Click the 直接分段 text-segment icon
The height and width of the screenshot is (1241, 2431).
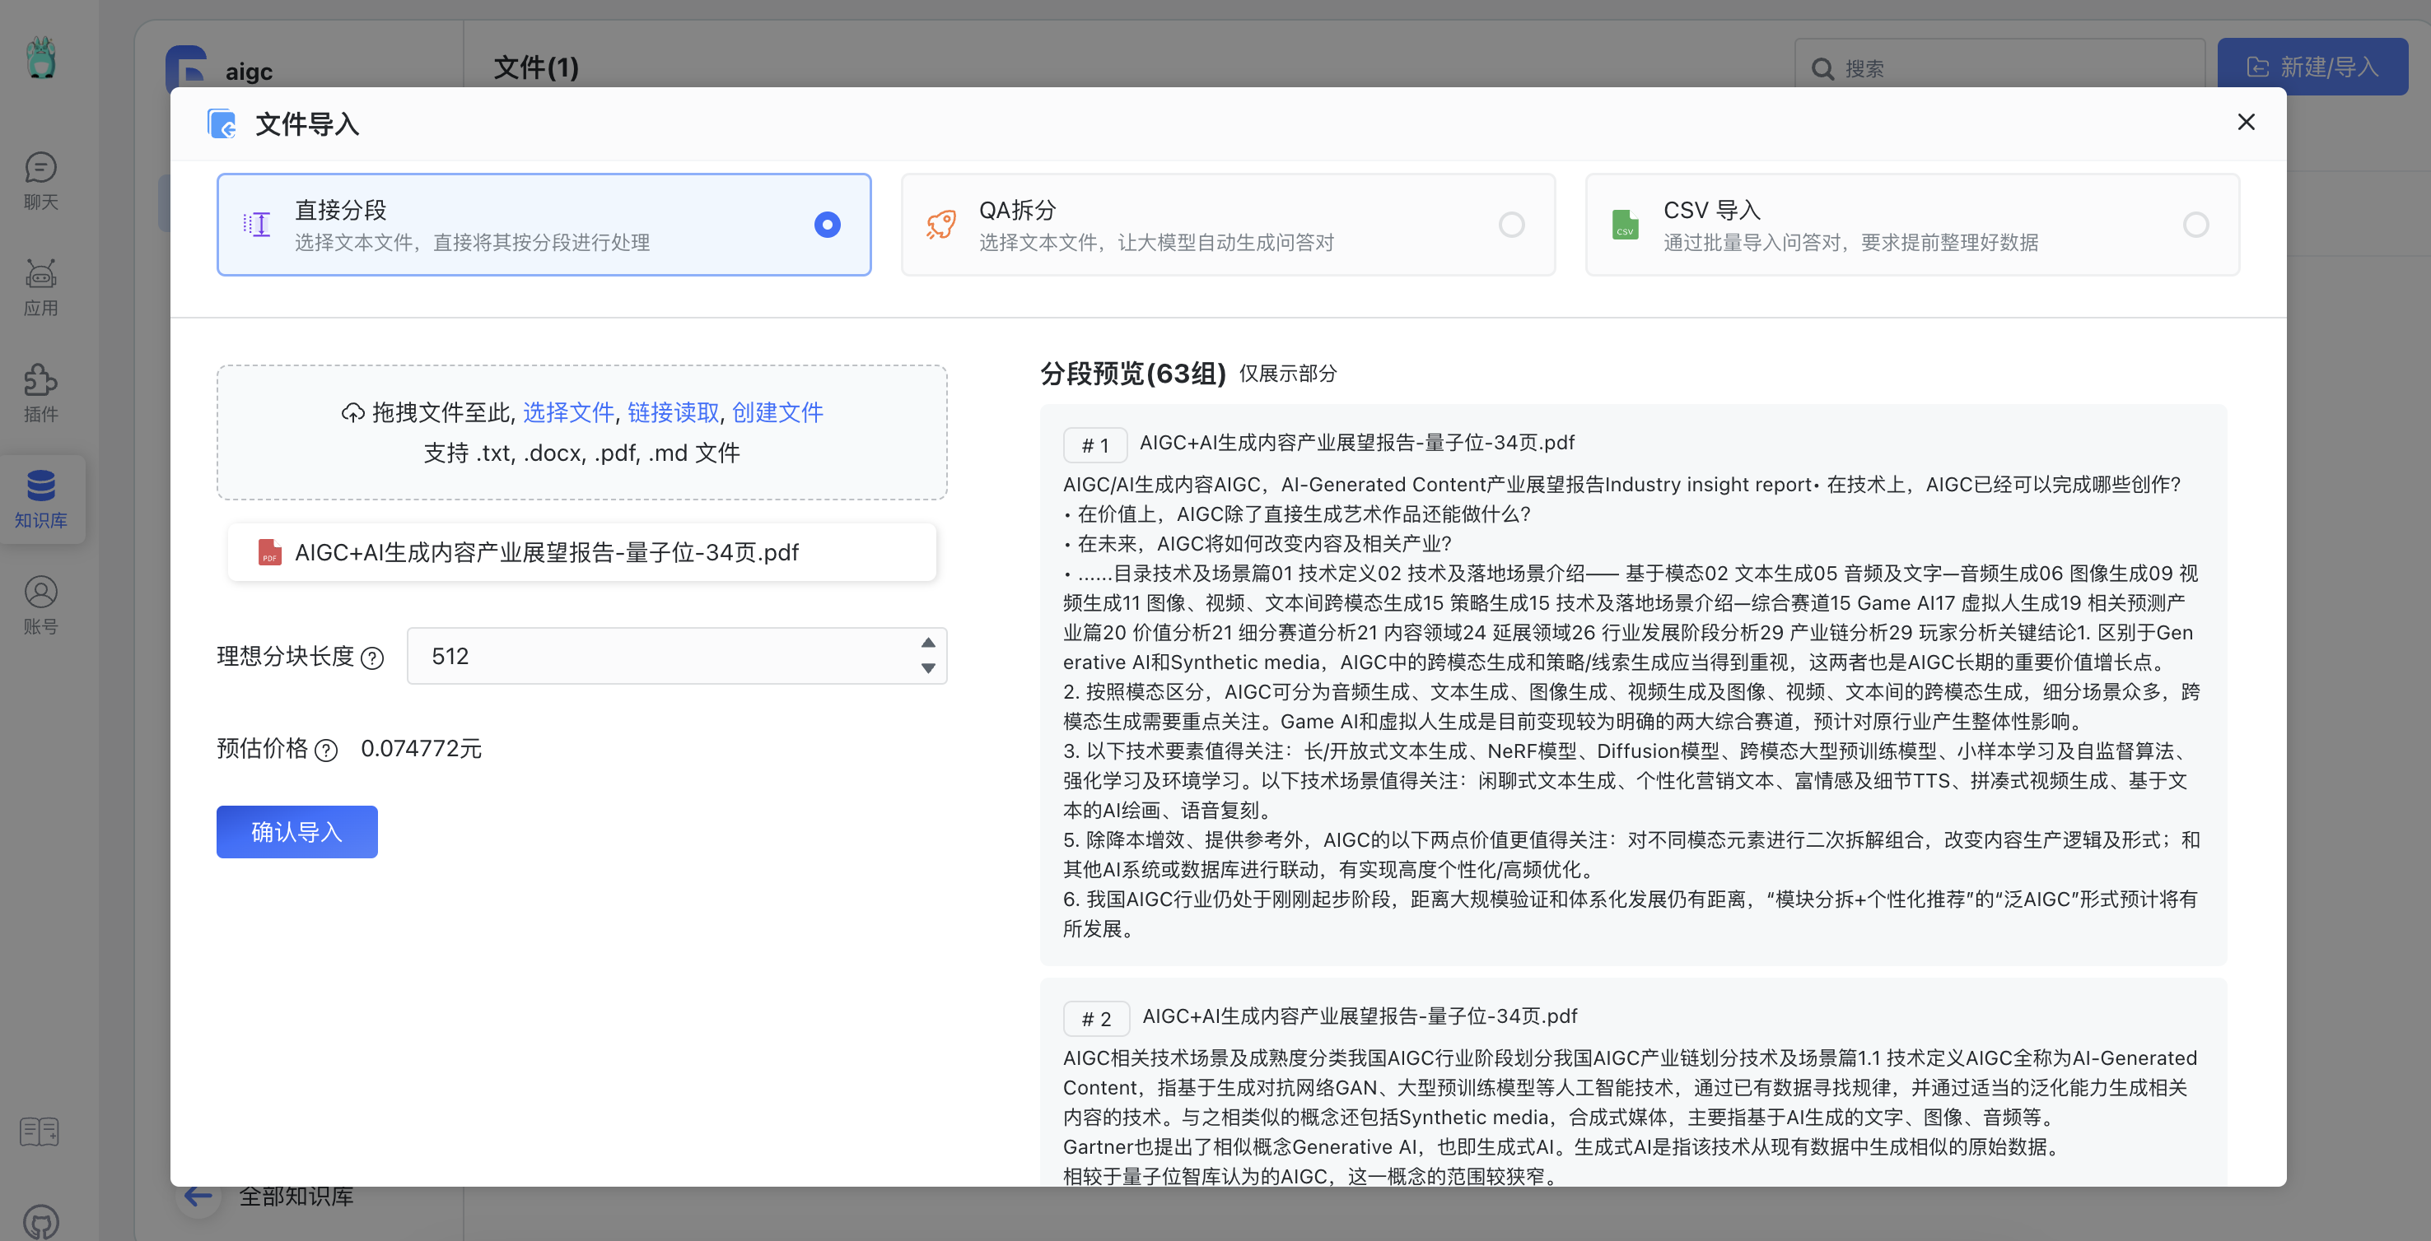tap(257, 225)
